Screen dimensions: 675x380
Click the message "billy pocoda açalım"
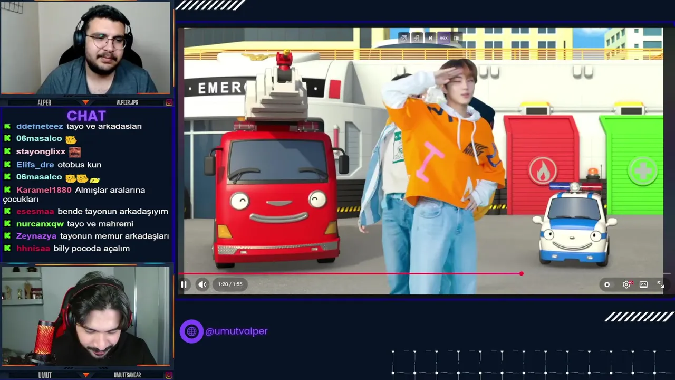[92, 249]
